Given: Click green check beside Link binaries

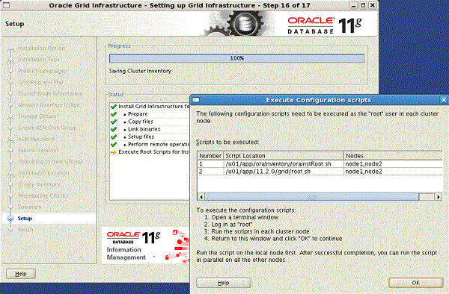Looking at the screenshot, I should (114, 129).
